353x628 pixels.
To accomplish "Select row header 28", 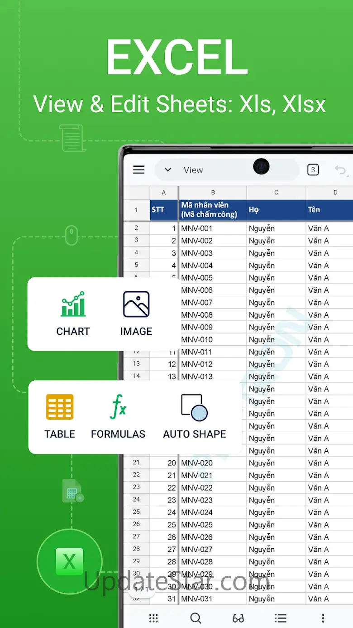I will [136, 549].
